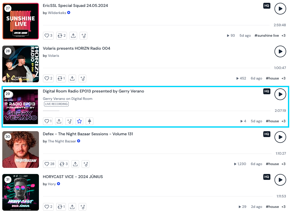291x215 pixels.
Task: Click the verified badge next to Wilderkeks
Action: (x=69, y=13)
